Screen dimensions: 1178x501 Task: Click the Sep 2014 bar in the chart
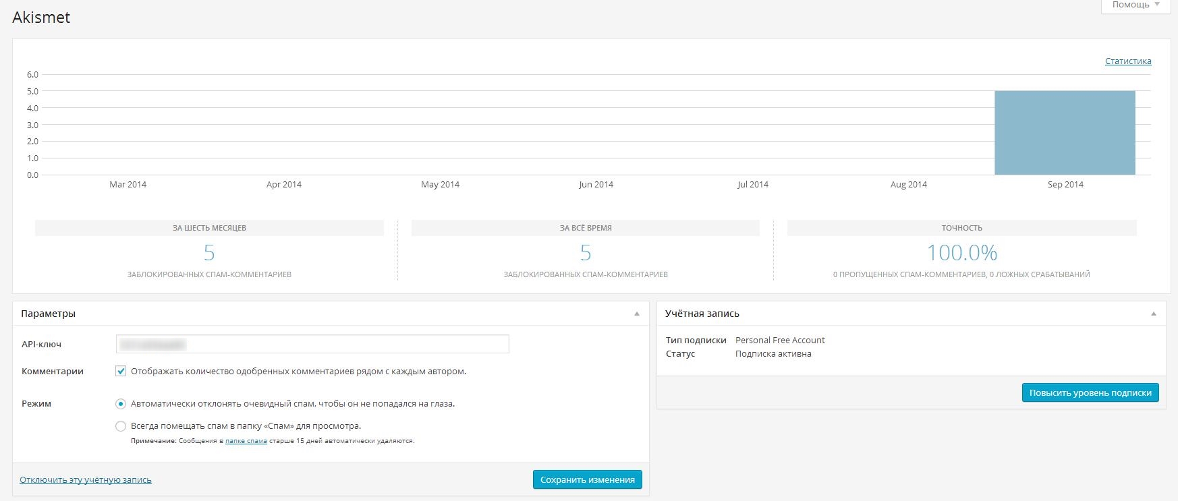(1065, 133)
